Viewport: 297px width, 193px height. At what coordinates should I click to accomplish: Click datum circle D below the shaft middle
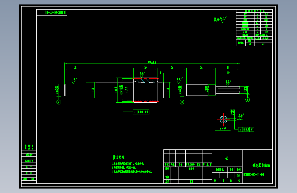coord(182,102)
